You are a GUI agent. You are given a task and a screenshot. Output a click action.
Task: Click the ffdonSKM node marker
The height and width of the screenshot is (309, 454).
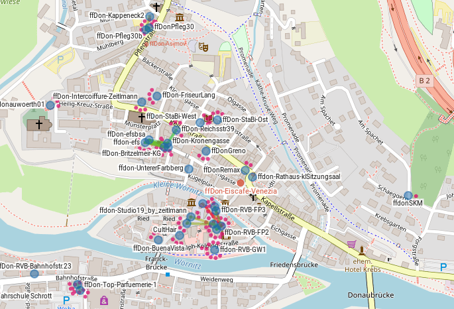coord(408,196)
